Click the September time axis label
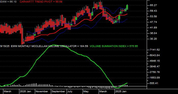This screenshot has height=94, width=178. pyautogui.click(x=58, y=91)
